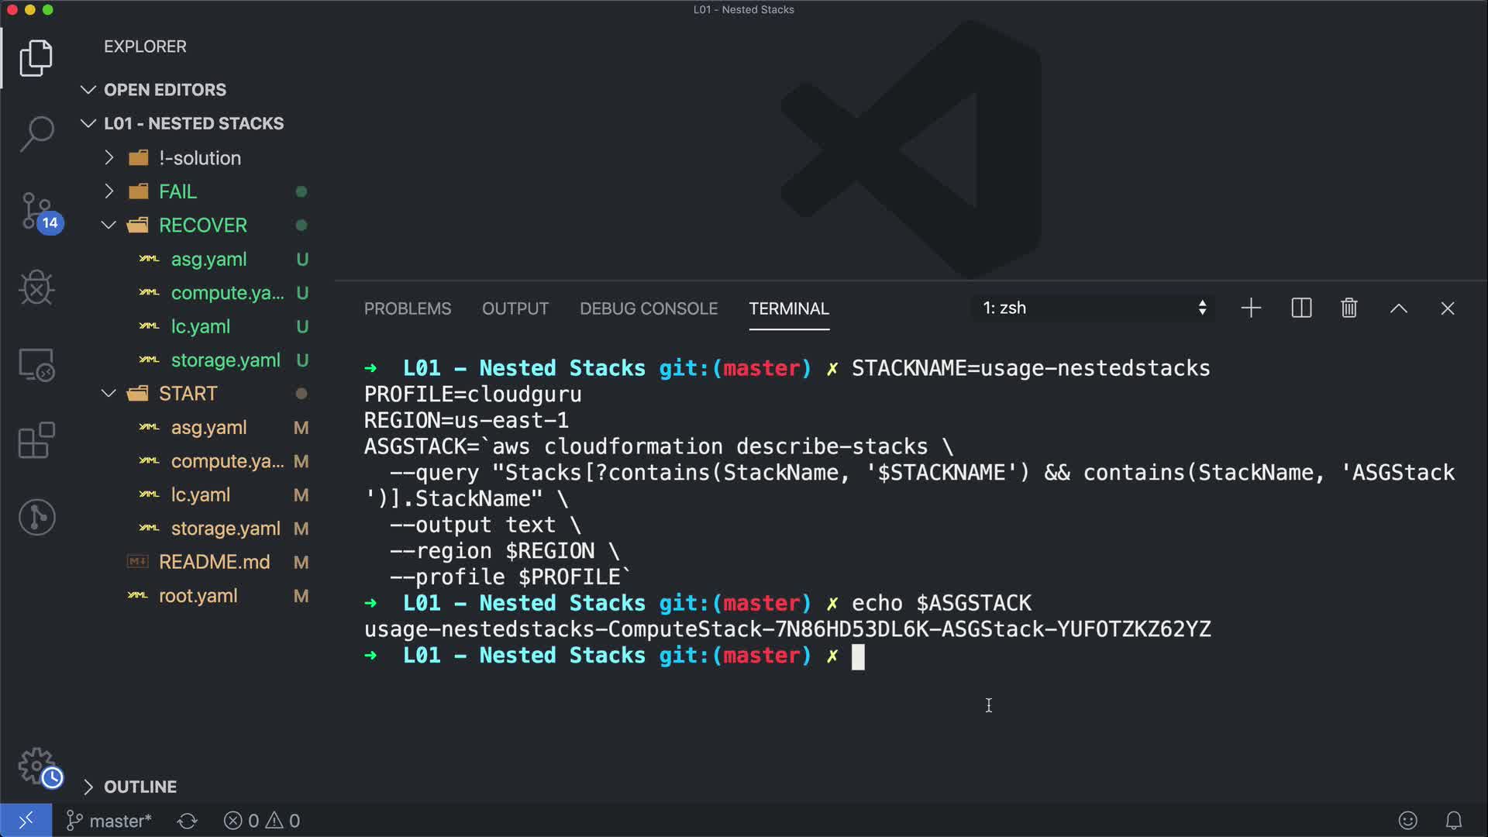This screenshot has height=837, width=1488.
Task: Click the master* branch in status bar
Action: 109,821
